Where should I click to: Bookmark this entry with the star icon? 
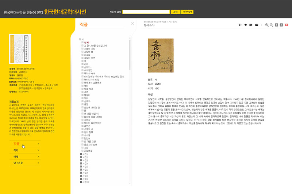(x=246, y=25)
